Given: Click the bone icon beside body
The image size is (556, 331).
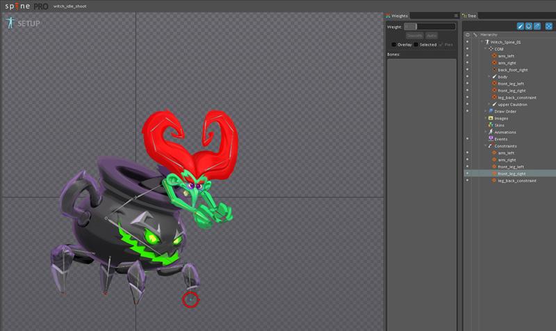Looking at the screenshot, I should (494, 76).
